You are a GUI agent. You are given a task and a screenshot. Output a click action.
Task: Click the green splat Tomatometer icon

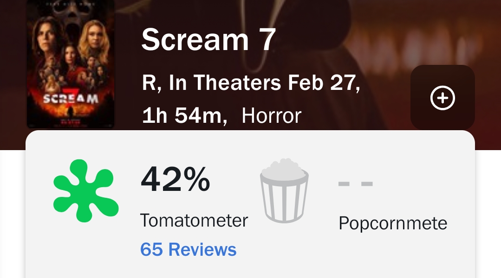(x=85, y=191)
